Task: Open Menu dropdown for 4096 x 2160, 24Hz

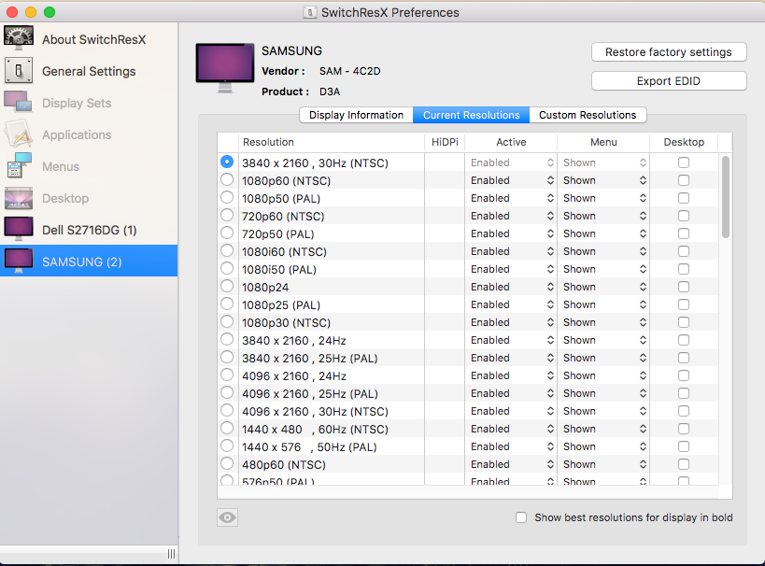Action: [x=604, y=375]
